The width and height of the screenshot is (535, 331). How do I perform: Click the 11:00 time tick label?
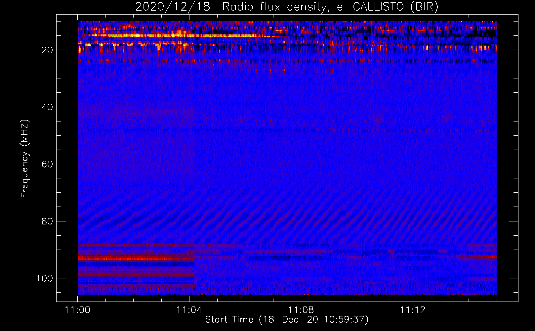tap(78, 310)
